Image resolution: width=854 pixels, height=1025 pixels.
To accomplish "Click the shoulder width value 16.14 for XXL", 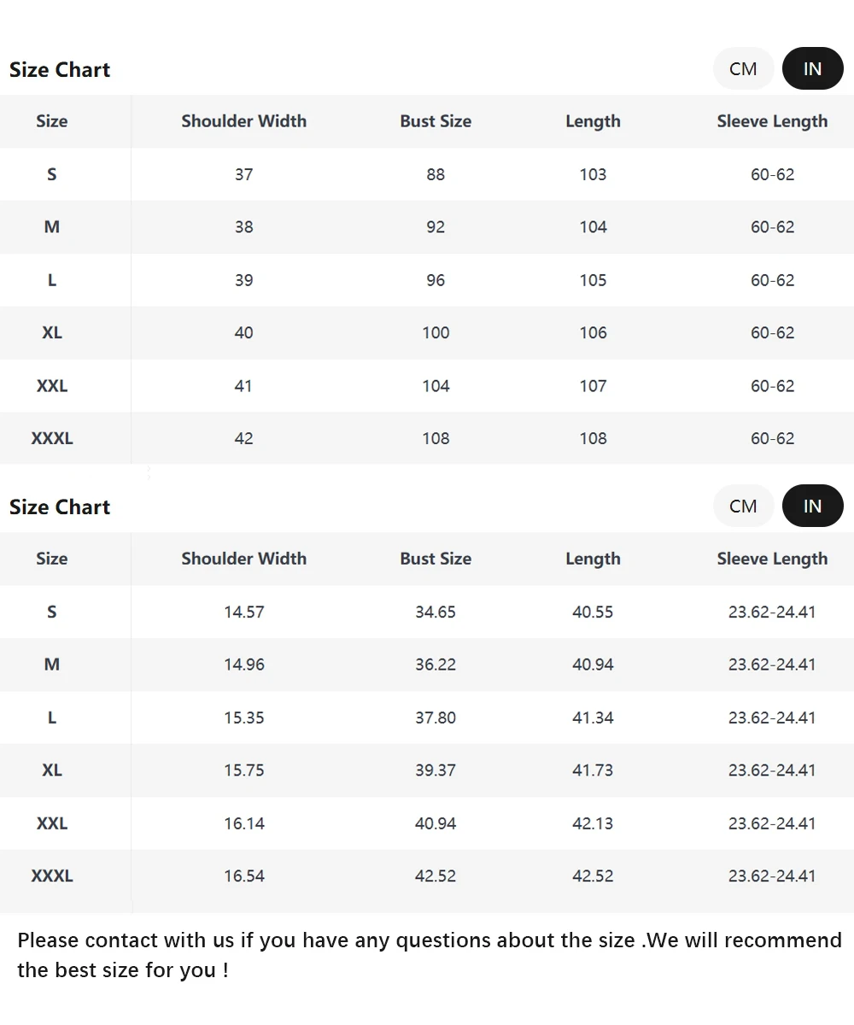I will point(244,823).
